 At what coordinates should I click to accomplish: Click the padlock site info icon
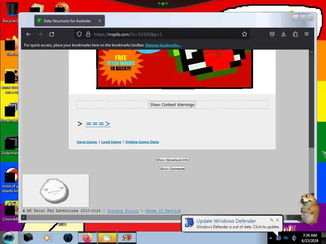88,34
